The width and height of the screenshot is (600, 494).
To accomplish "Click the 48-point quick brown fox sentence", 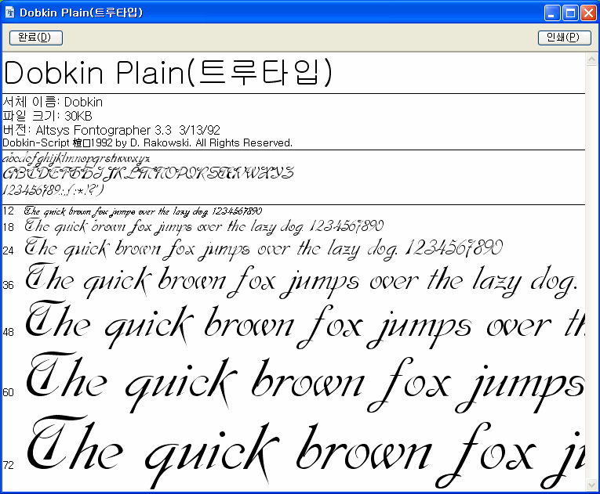I will (305, 325).
